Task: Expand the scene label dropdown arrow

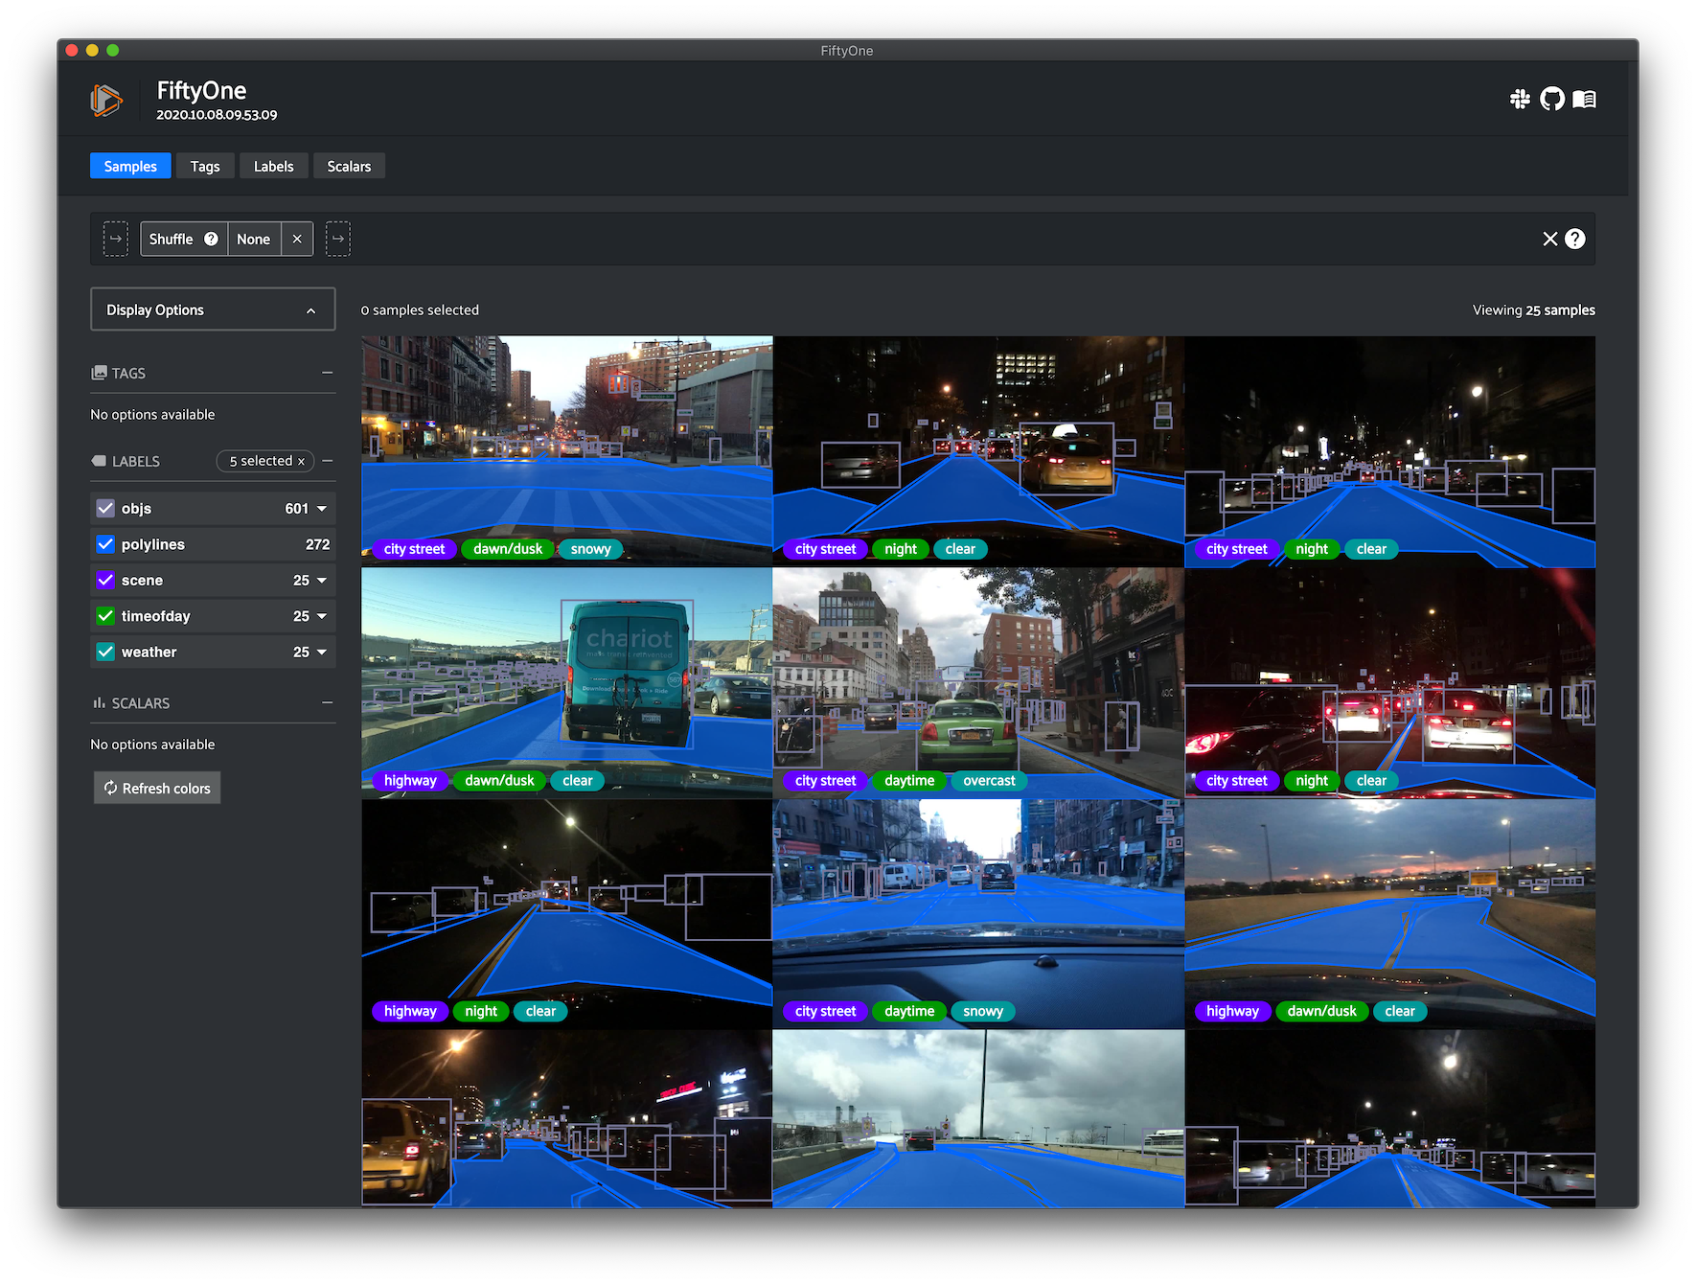Action: click(x=322, y=580)
